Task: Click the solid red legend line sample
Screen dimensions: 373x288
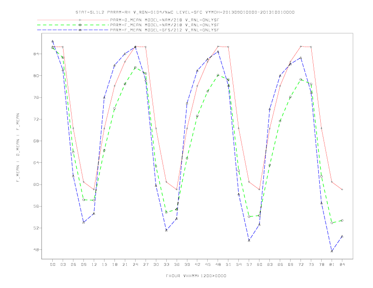Action: tap(73, 20)
